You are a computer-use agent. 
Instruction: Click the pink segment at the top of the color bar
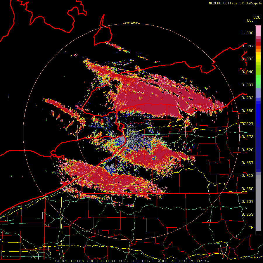(258, 31)
